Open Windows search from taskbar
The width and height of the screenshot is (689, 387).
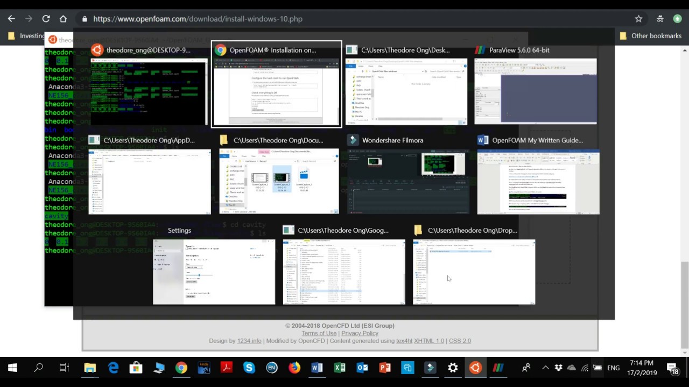(38, 368)
